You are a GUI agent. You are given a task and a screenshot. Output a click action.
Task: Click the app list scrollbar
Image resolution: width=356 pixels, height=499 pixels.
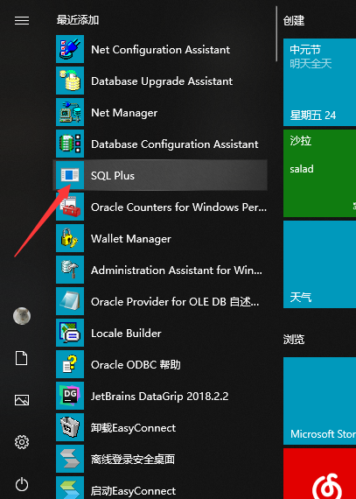(x=276, y=33)
